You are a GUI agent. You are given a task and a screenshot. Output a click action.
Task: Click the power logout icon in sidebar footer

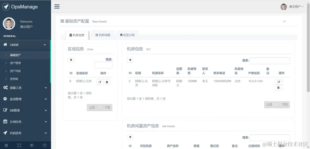tap(45, 146)
